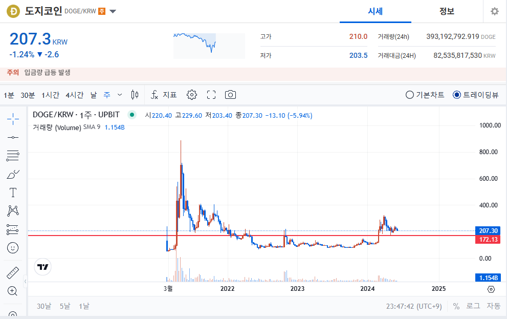The image size is (507, 319).
Task: Expand the interval dropdown chevron
Action: pos(120,95)
